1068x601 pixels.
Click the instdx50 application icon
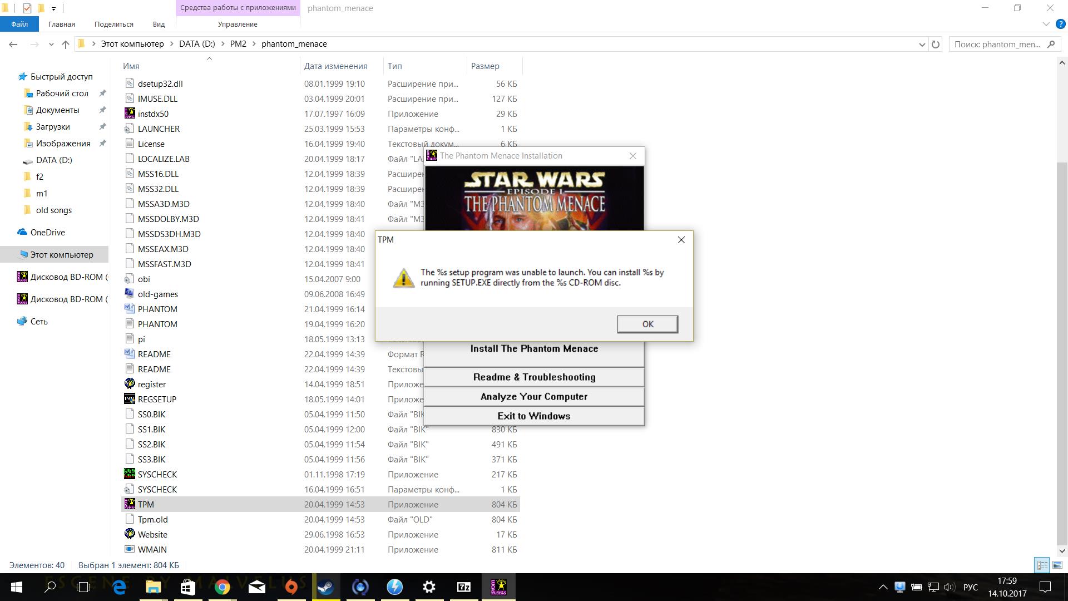pyautogui.click(x=130, y=114)
